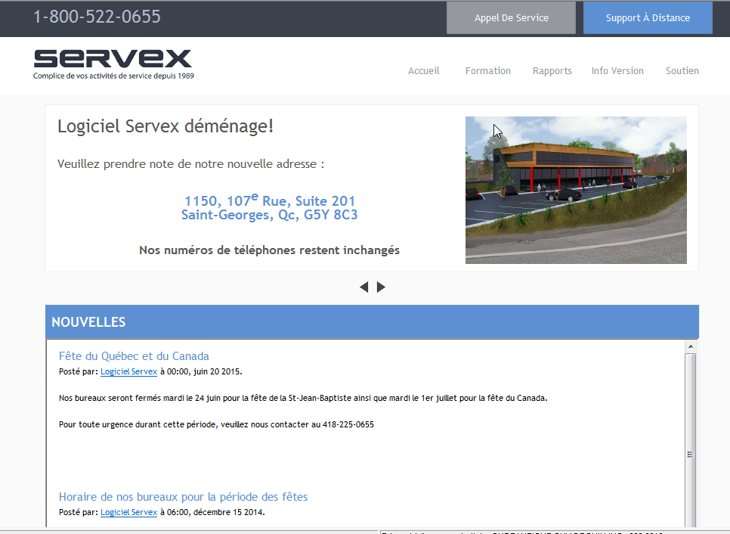Open the Accueil page
Screen dimensions: 730x534
pyautogui.click(x=423, y=70)
